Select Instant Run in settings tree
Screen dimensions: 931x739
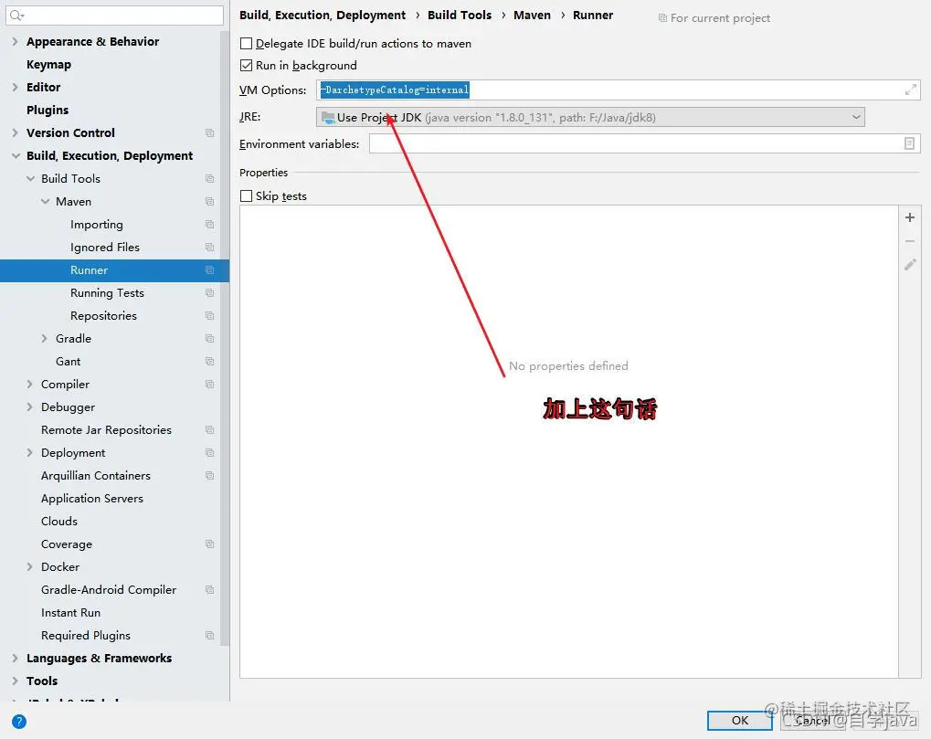click(x=70, y=613)
